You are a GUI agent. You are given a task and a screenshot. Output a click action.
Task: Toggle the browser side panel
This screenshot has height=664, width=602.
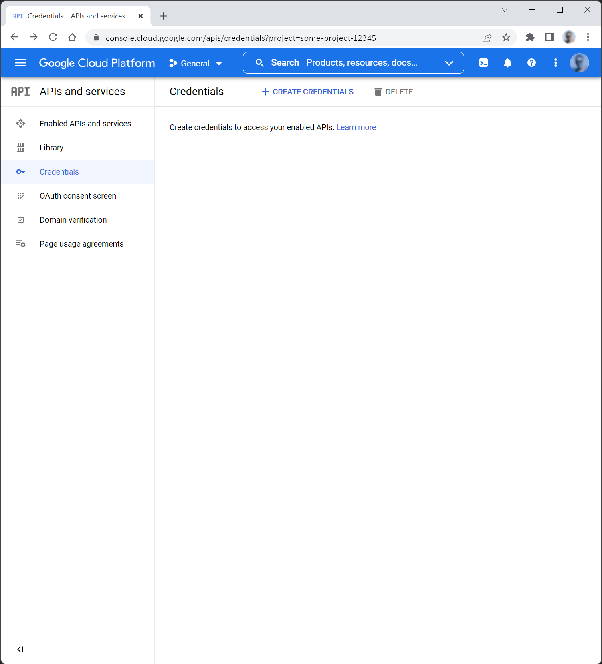549,38
